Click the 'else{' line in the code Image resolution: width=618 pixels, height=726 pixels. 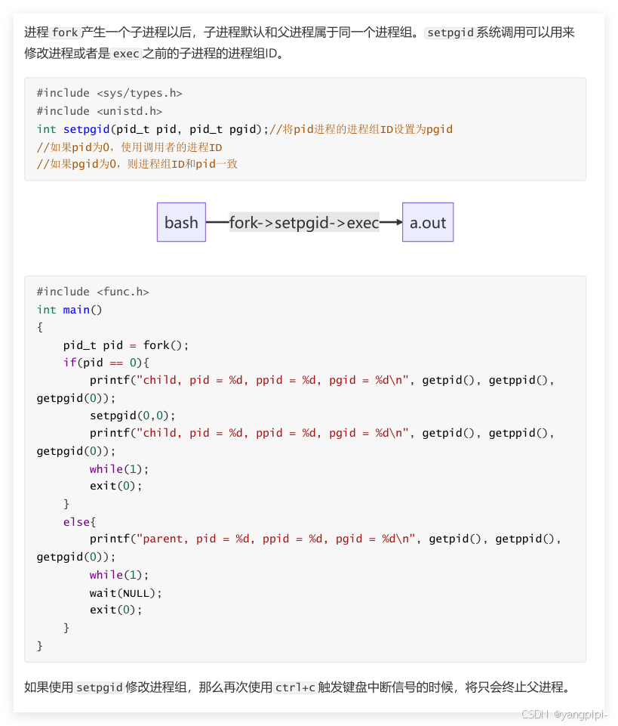(x=79, y=522)
